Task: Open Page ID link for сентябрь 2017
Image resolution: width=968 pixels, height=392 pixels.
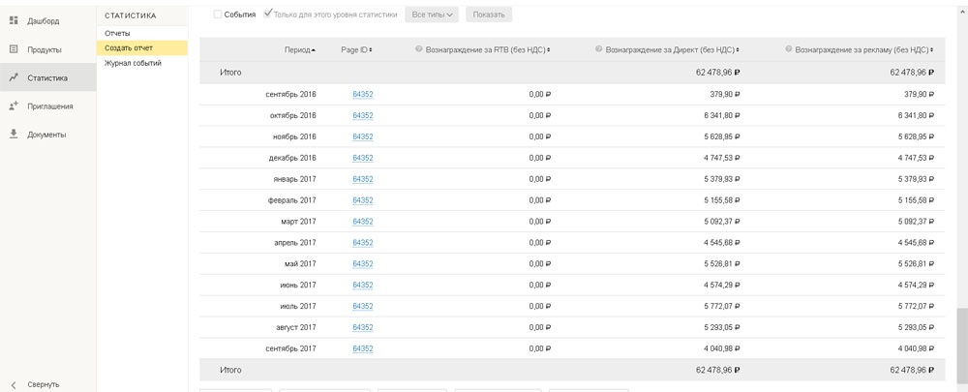Action: [x=363, y=348]
